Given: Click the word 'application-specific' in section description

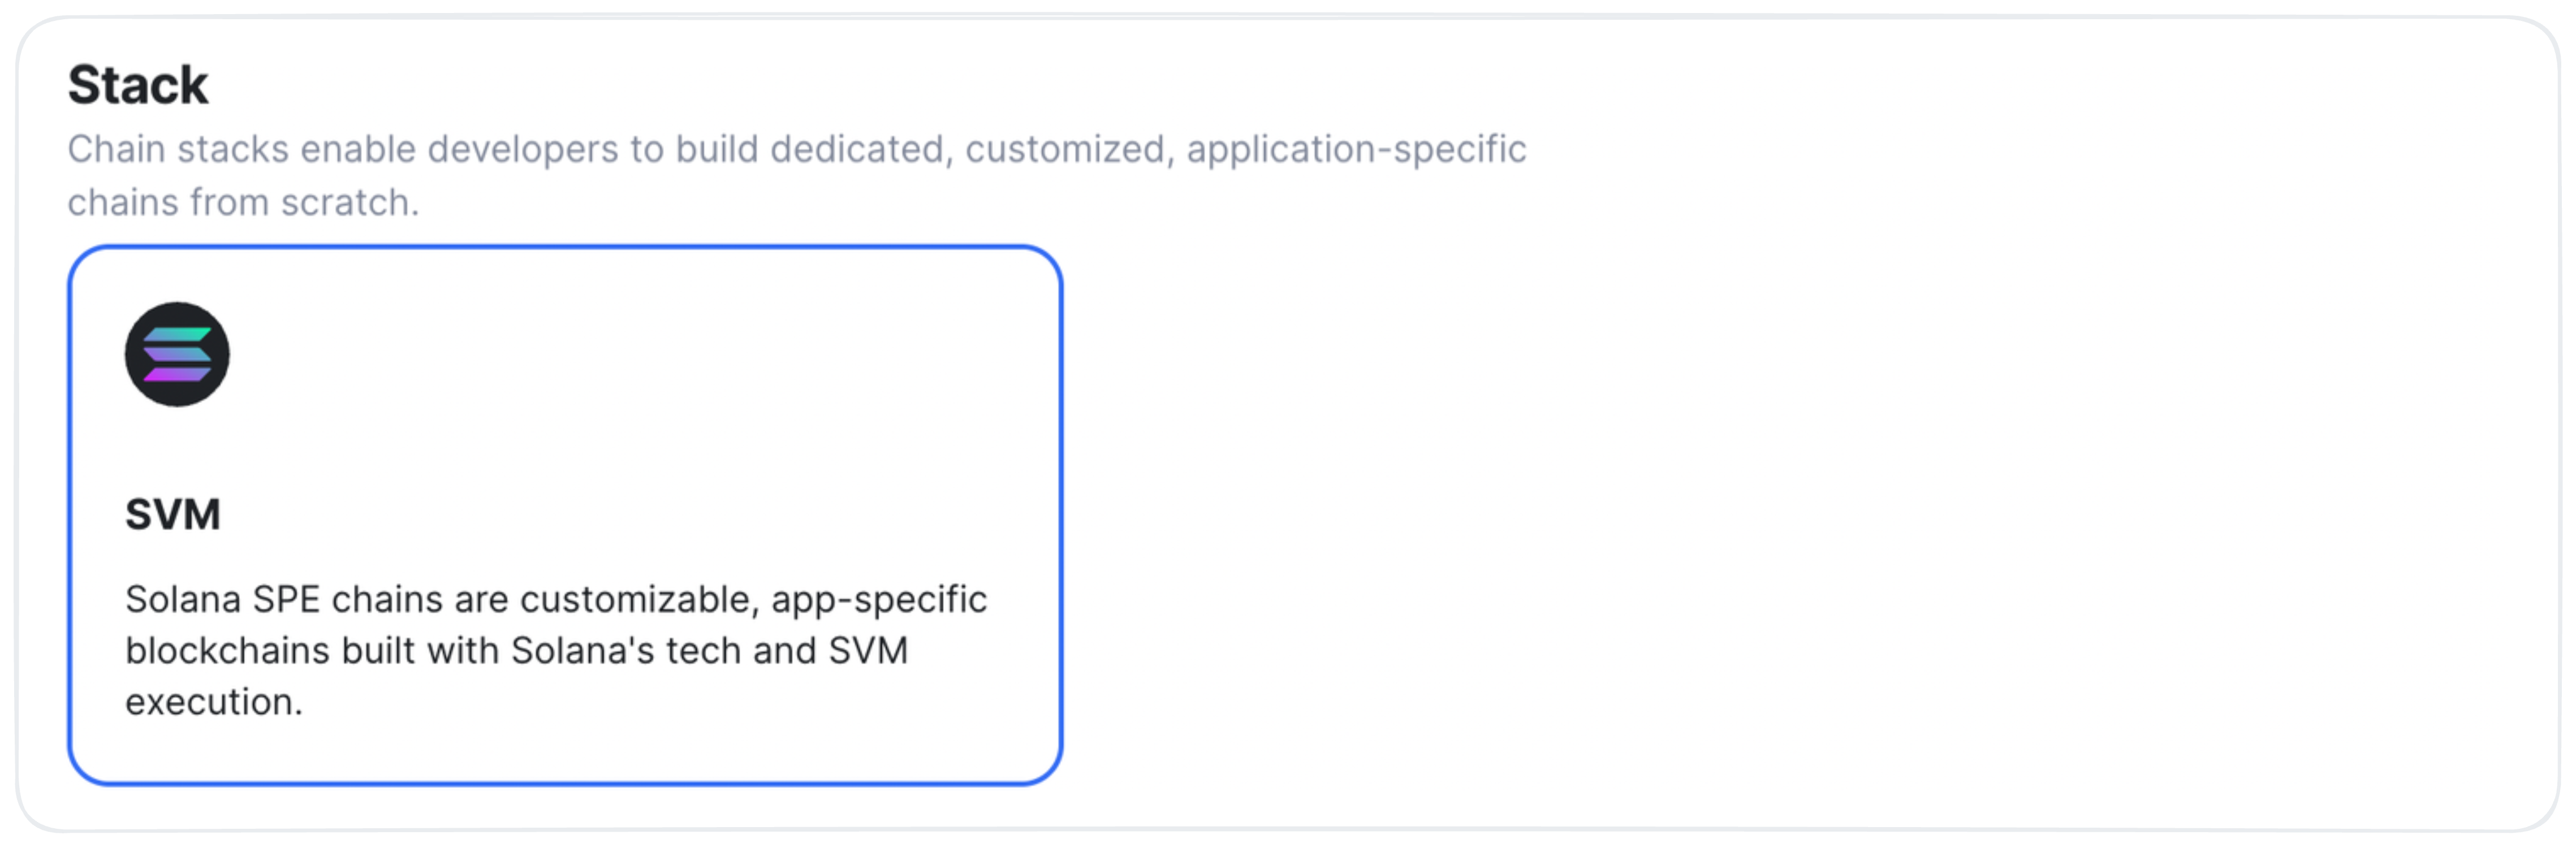Looking at the screenshot, I should pos(1357,149).
